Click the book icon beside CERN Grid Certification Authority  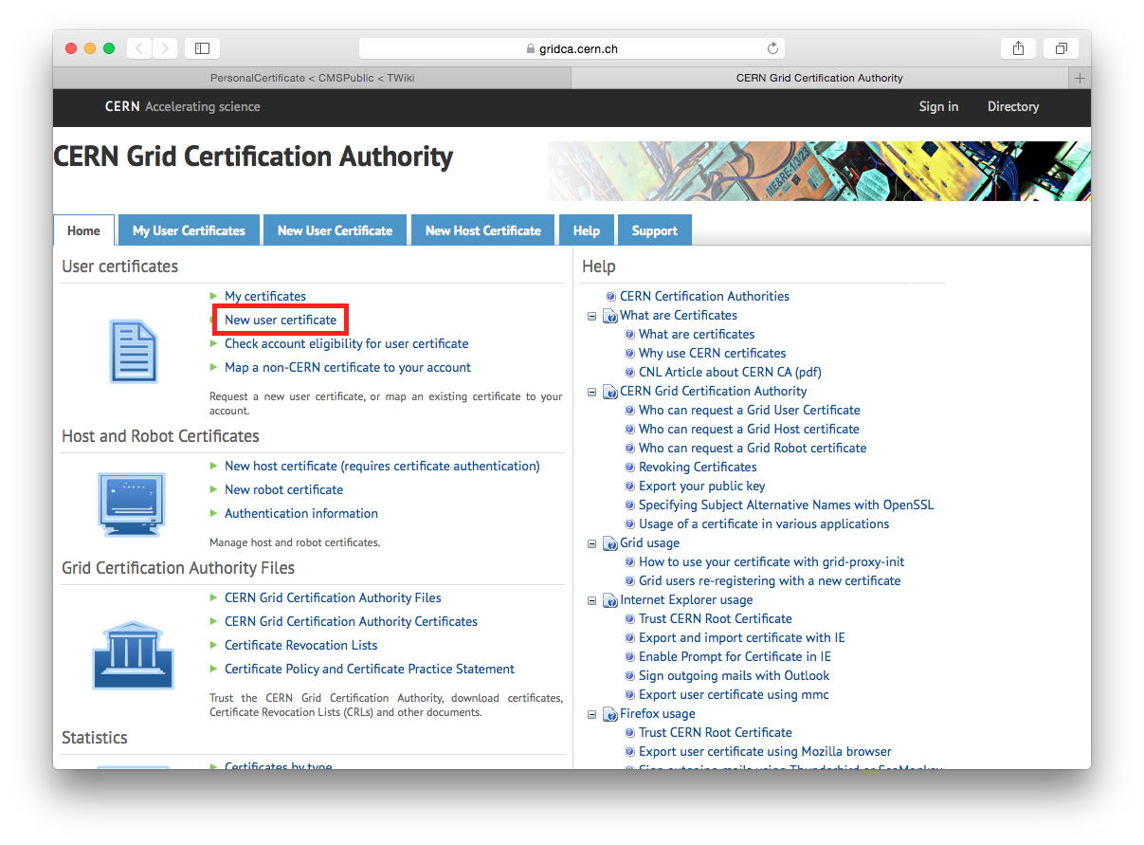[610, 392]
